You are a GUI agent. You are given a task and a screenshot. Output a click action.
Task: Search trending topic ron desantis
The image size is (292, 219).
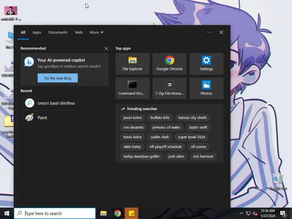coord(133,127)
